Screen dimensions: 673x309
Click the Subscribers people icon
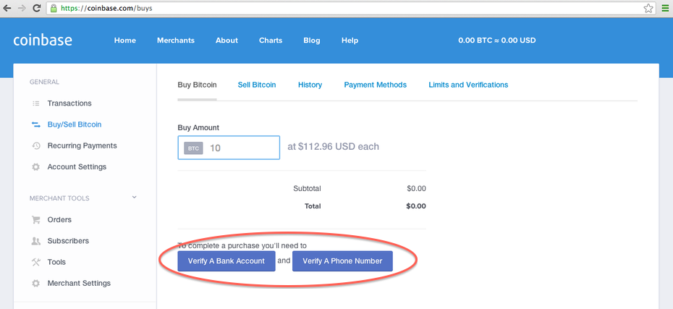[x=36, y=241]
